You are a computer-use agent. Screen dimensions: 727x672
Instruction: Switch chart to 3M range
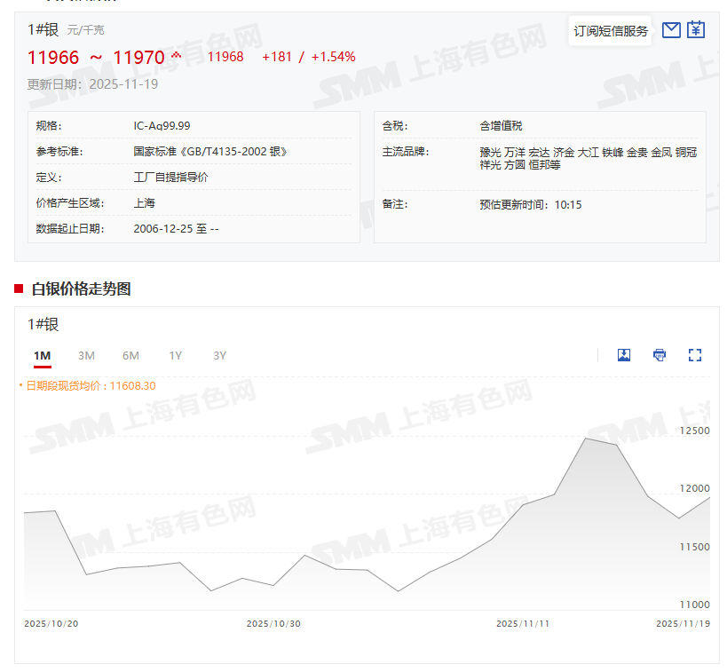(x=86, y=356)
